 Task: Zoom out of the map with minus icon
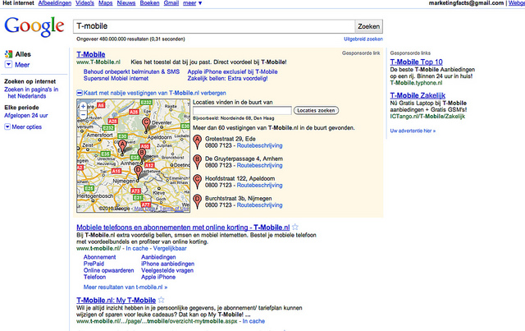point(83,114)
